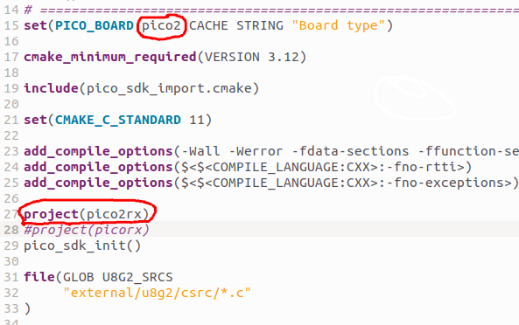This screenshot has width=519, height=325.
Task: Place cursor on PICO_BOARD variable name
Action: 94,25
